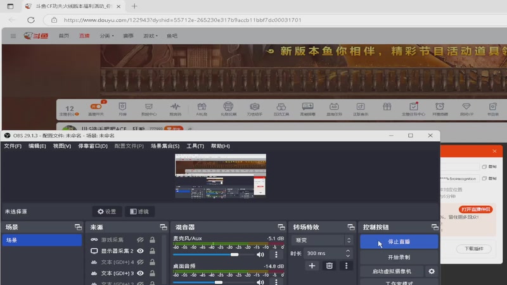507x285 pixels.
Task: Open the 帮助(H) menu
Action: point(220,146)
